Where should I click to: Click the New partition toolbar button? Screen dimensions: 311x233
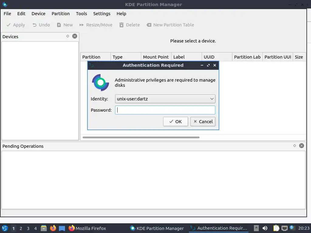[65, 25]
